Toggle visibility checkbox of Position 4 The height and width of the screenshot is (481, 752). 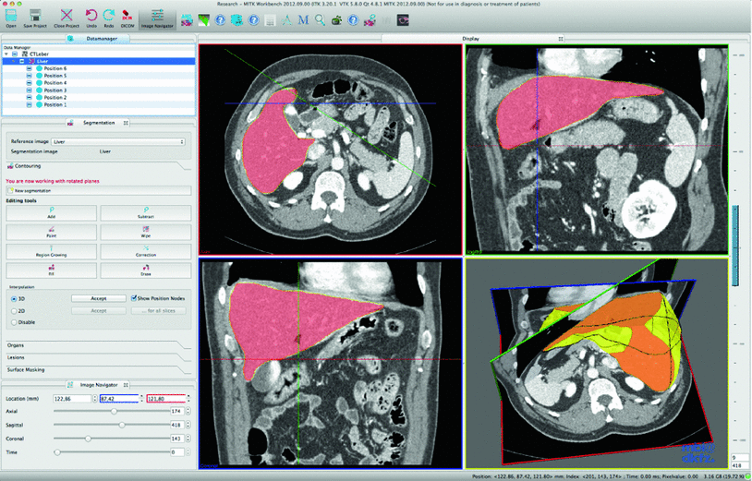(x=30, y=83)
